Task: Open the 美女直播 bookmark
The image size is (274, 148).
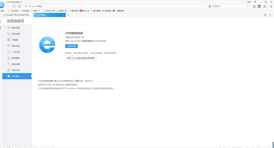Action: point(96,11)
